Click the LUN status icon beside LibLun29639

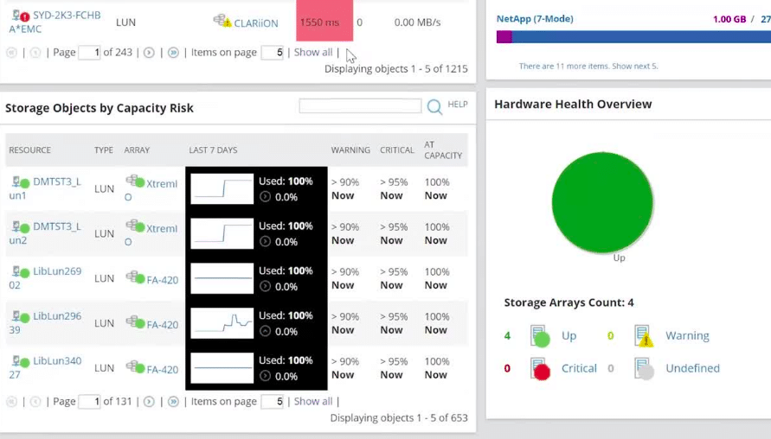21,317
